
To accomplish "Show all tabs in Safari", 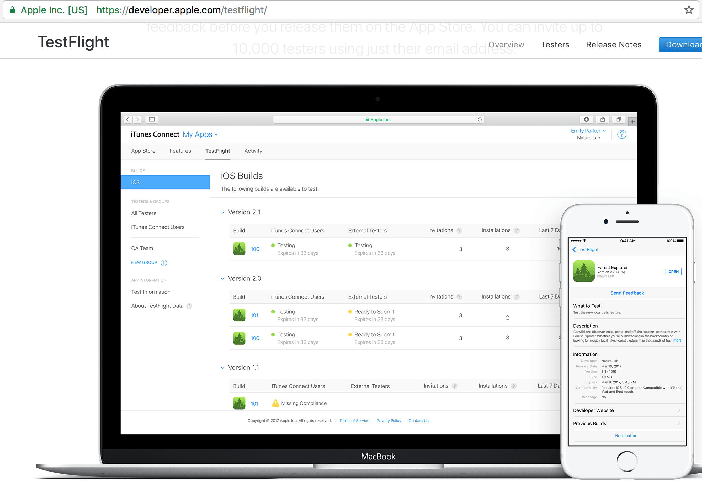I will point(619,119).
